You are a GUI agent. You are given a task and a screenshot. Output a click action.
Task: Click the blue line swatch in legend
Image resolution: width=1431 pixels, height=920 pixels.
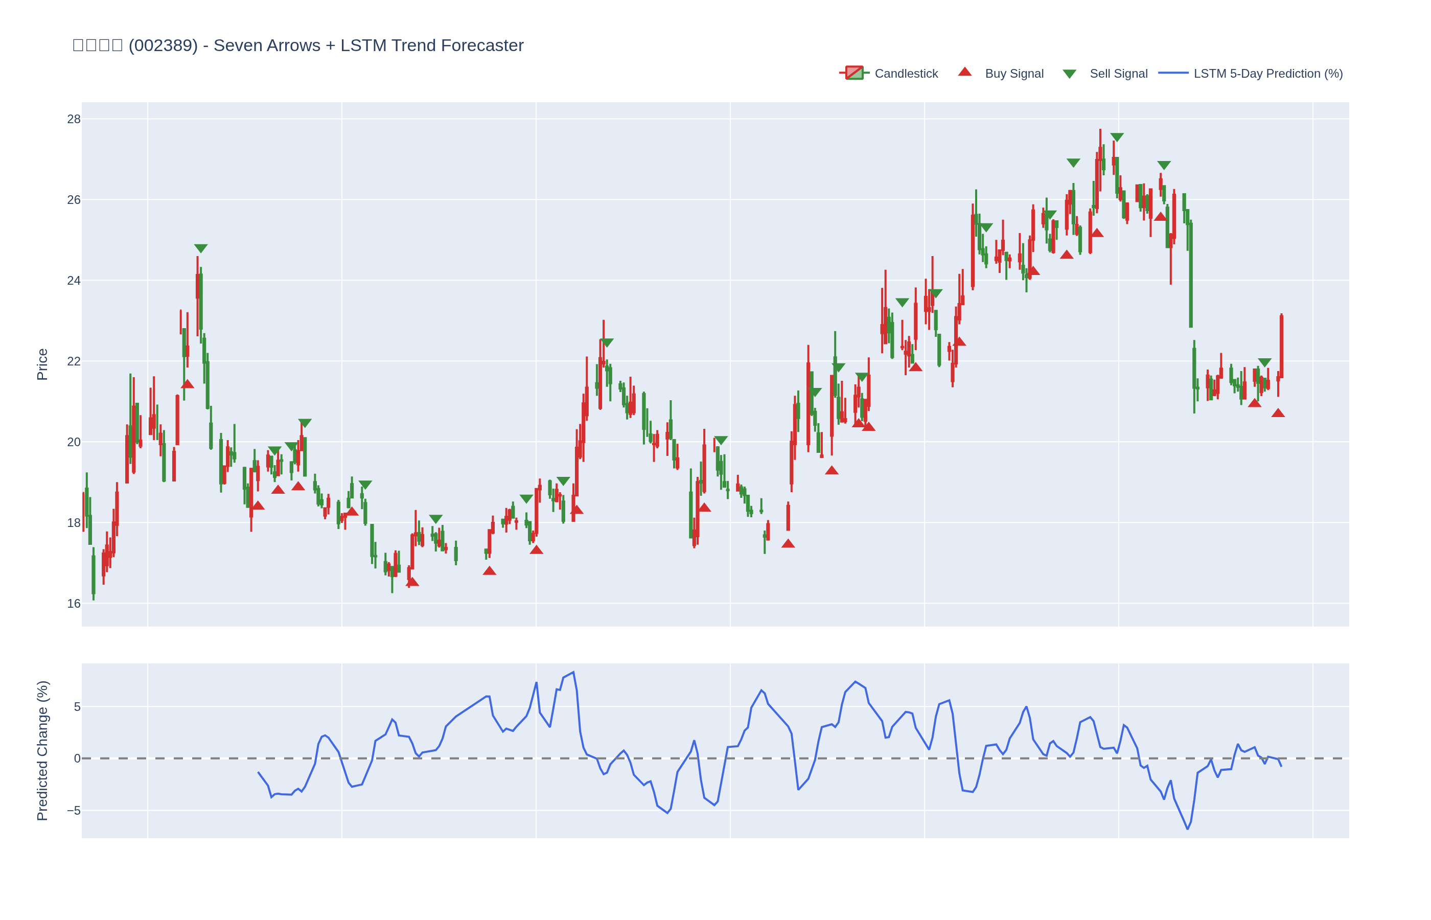click(x=1172, y=73)
